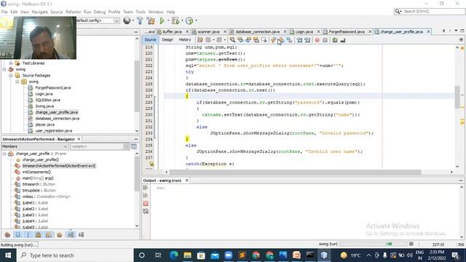
Task: Click the Toggle Rectangular Selection icon
Action: tap(264, 40)
